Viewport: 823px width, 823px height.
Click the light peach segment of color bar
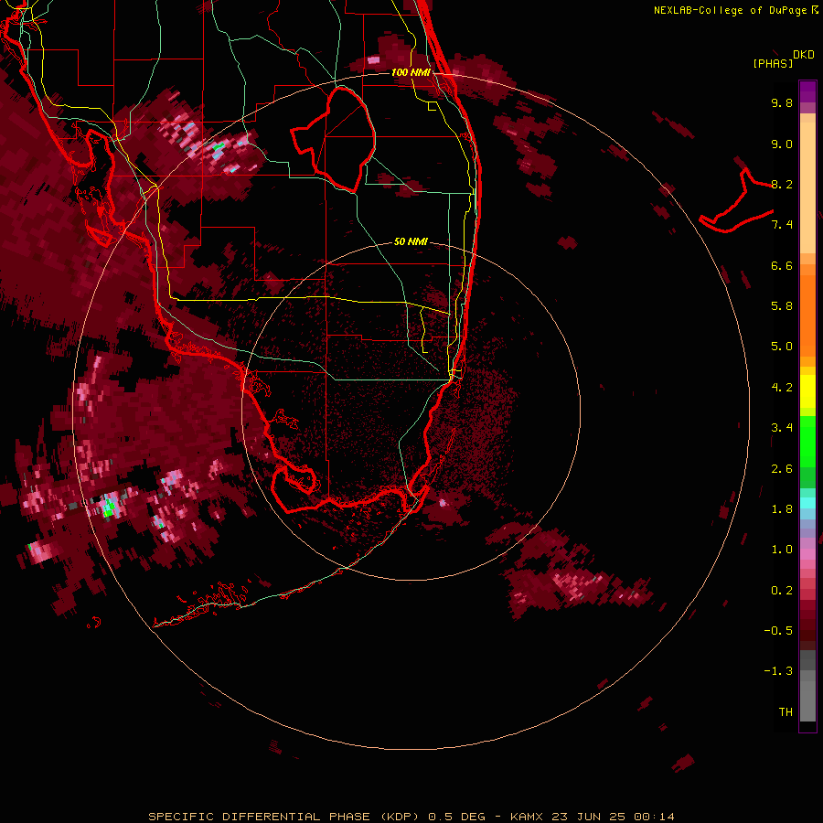pyautogui.click(x=807, y=187)
